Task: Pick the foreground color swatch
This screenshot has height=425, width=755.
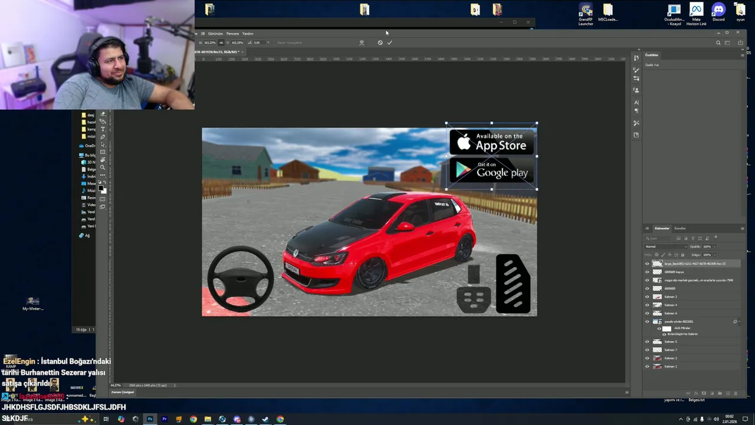Action: tap(100, 188)
